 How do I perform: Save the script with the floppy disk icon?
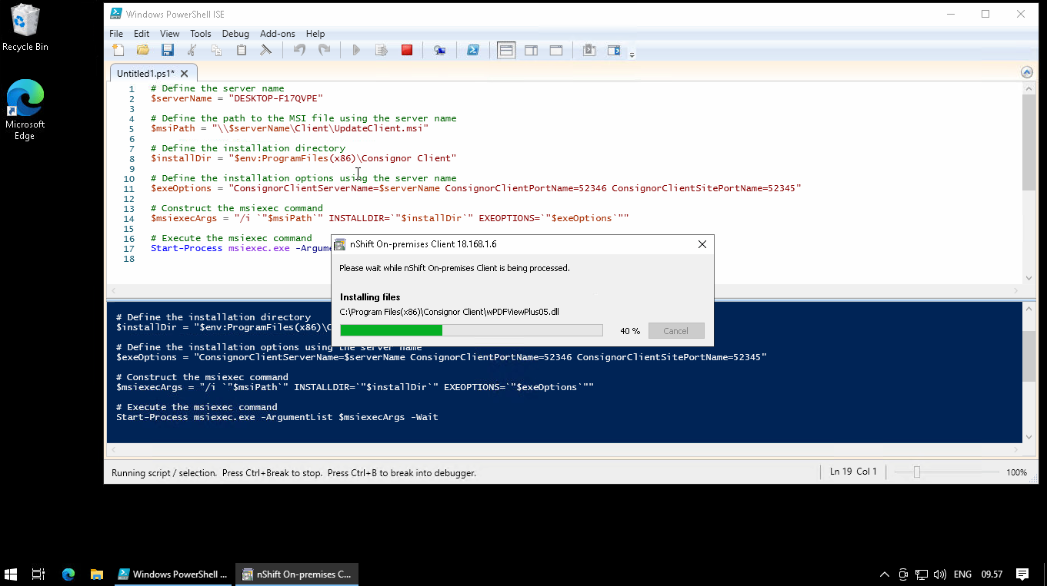[x=168, y=51]
